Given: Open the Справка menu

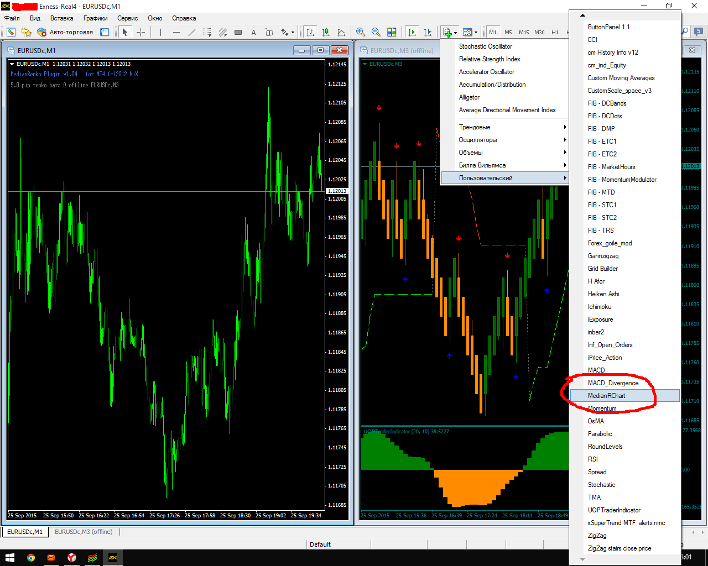Looking at the screenshot, I should (184, 18).
